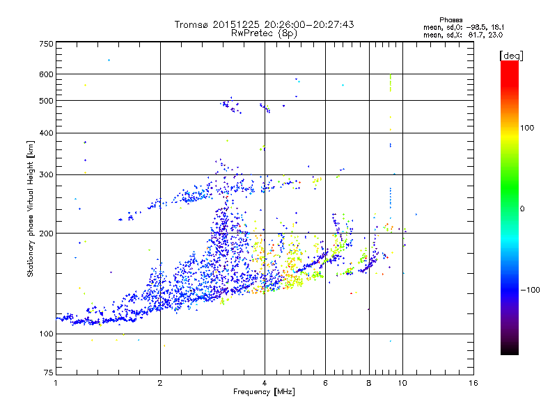Click the 'mean, sd,O: -98.5, 18.1' line
This screenshot has height=417, width=557.
[x=464, y=27]
